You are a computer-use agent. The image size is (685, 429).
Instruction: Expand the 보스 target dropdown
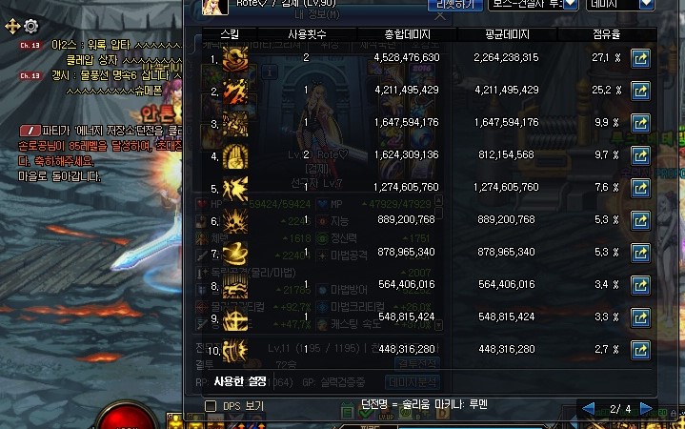point(533,5)
